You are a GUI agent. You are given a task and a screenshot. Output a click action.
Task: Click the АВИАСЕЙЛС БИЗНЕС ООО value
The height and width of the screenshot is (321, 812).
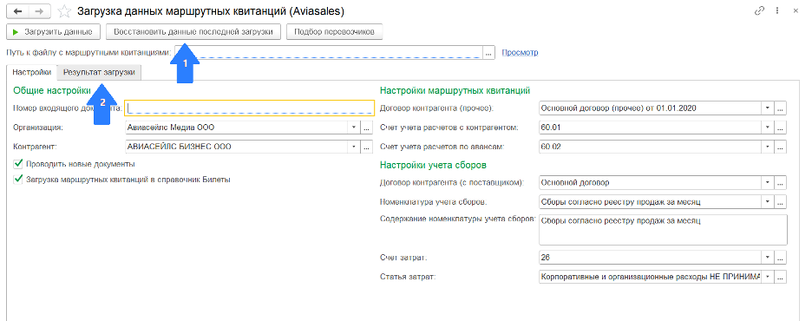point(180,147)
